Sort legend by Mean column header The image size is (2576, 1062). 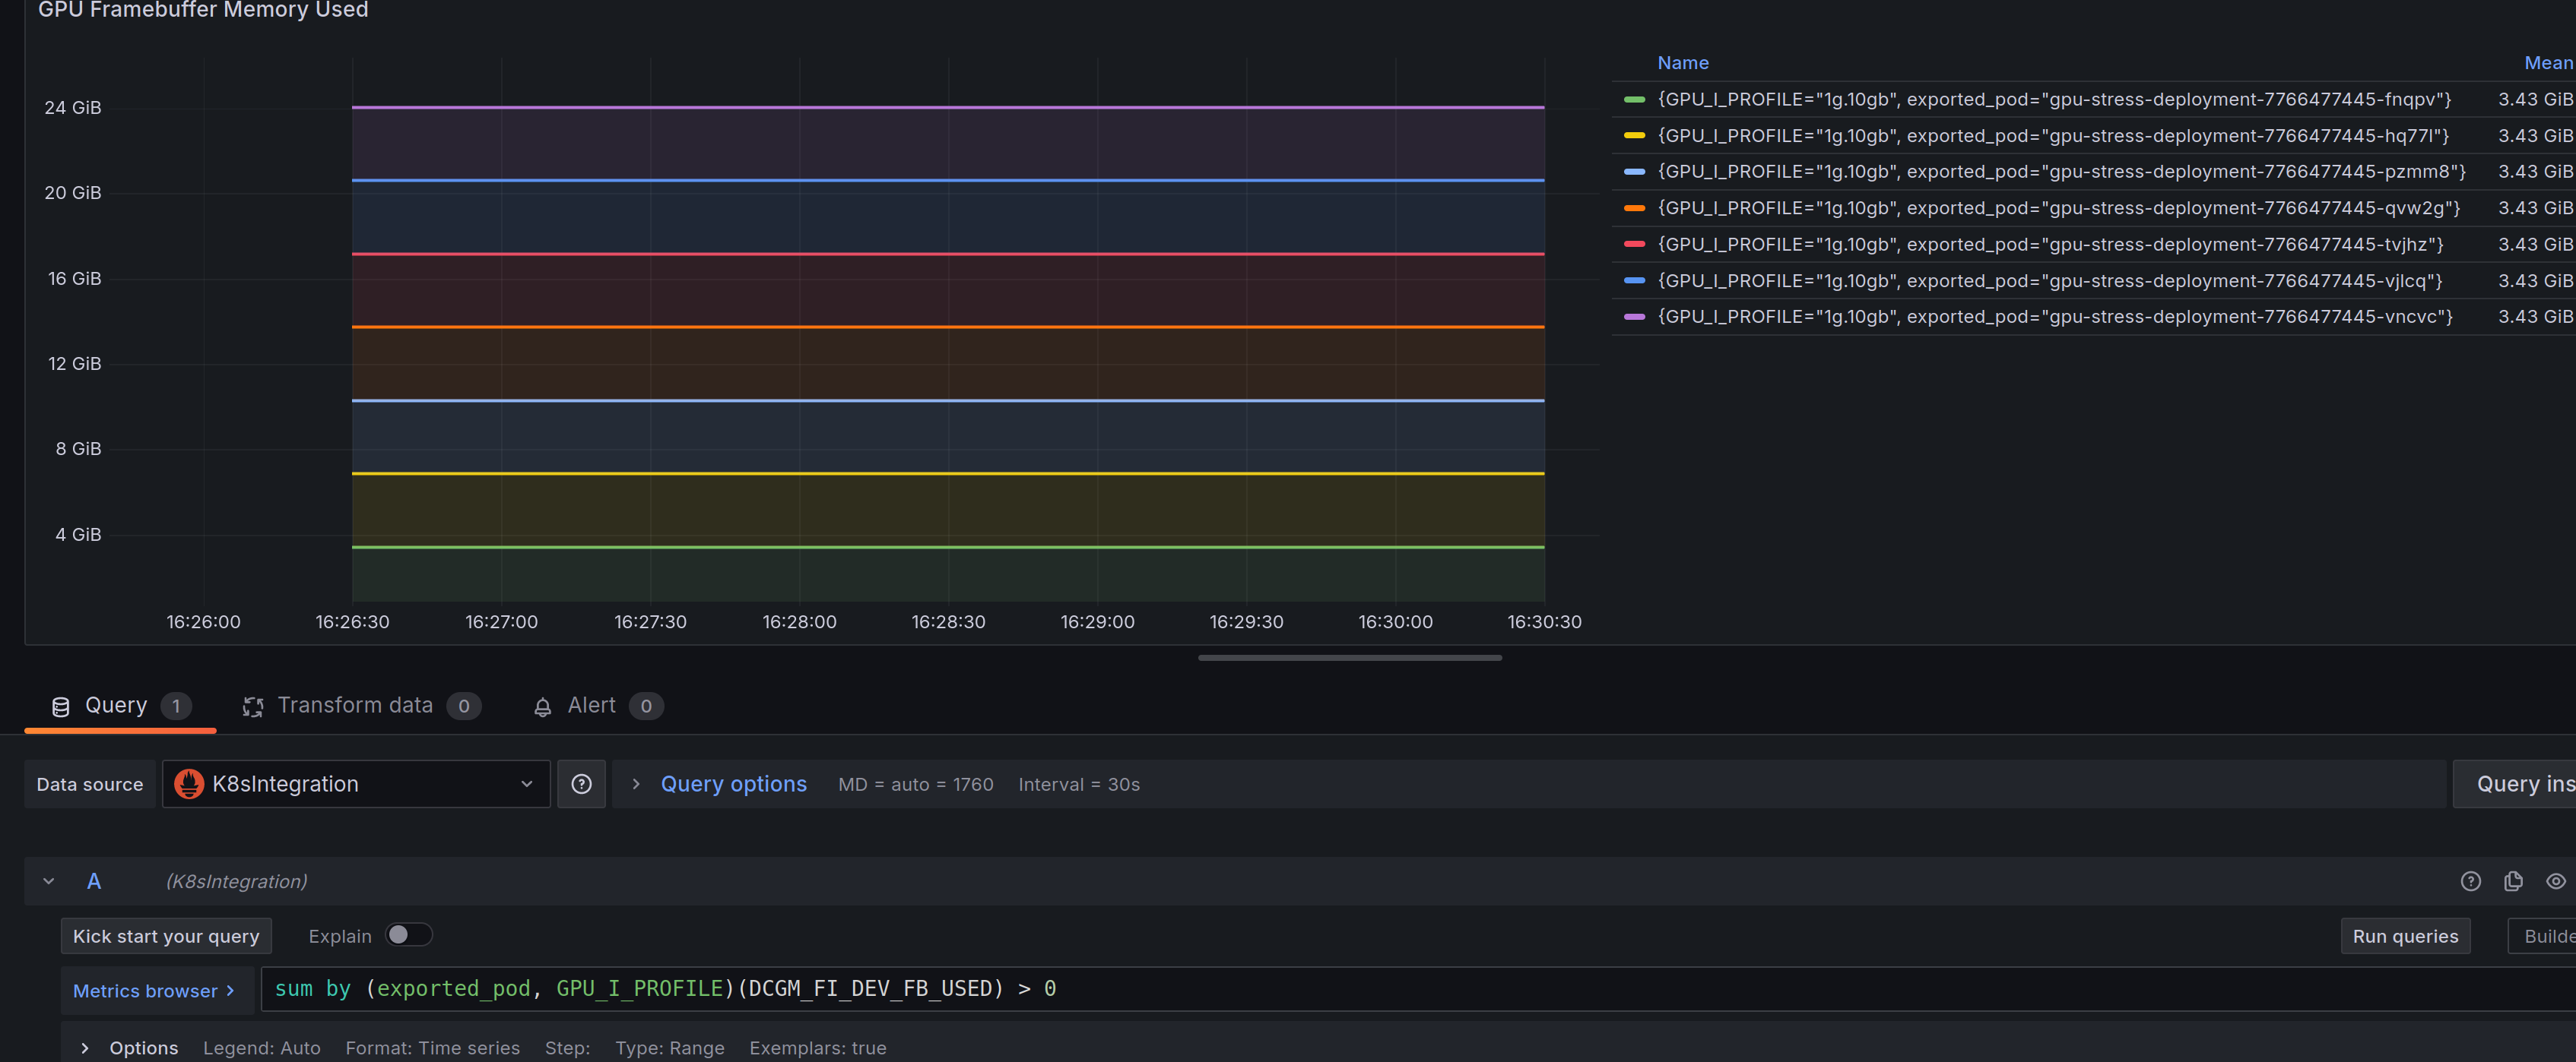click(2548, 63)
